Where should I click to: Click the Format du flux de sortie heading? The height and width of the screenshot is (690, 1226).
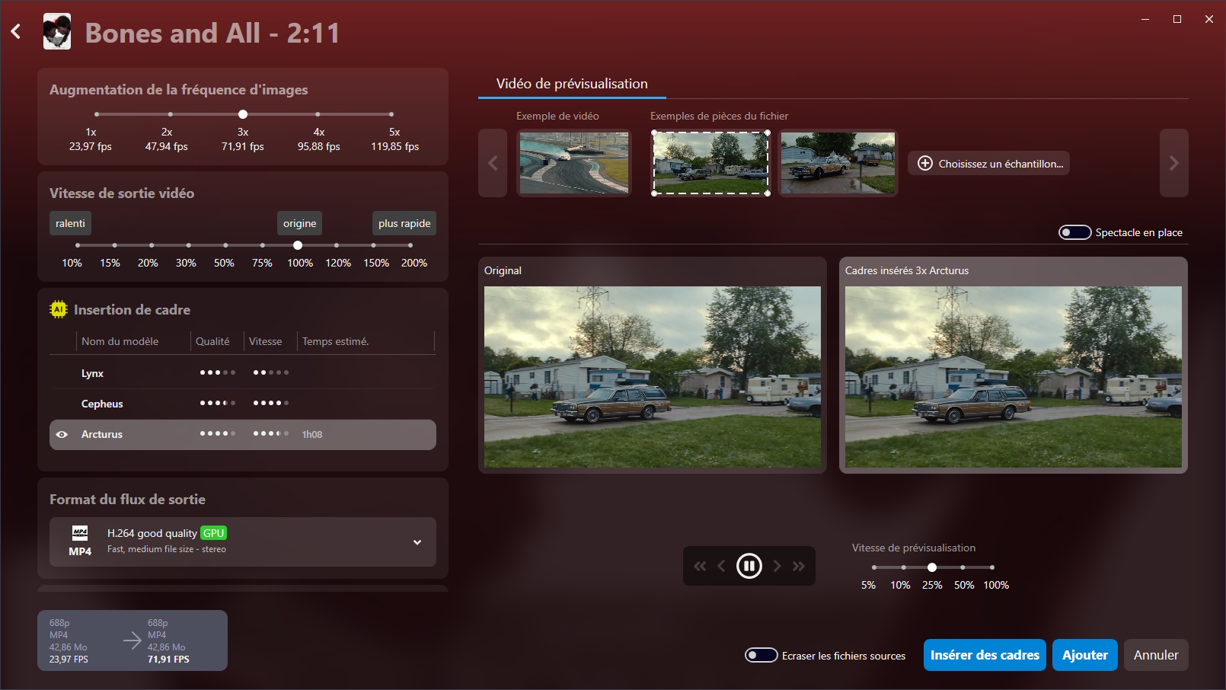tap(127, 500)
